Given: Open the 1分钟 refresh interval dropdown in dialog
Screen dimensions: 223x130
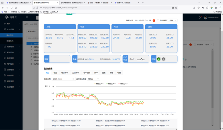Looking at the screenshot, I should (172, 20).
